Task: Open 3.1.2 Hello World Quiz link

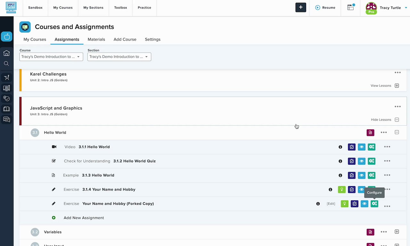Action: click(x=135, y=161)
